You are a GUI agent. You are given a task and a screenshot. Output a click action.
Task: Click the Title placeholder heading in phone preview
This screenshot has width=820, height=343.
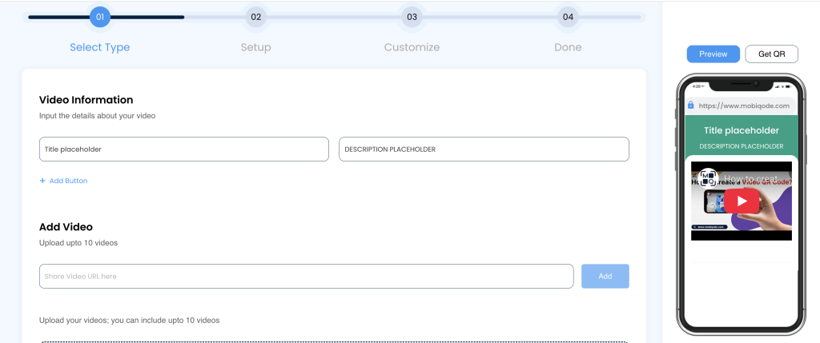(x=741, y=130)
